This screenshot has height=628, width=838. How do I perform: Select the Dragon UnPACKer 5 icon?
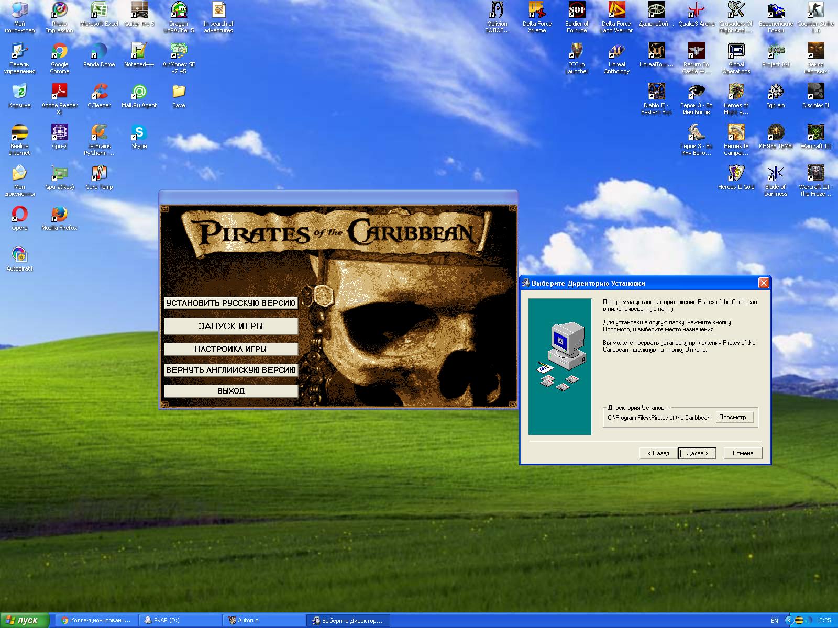coord(179,17)
